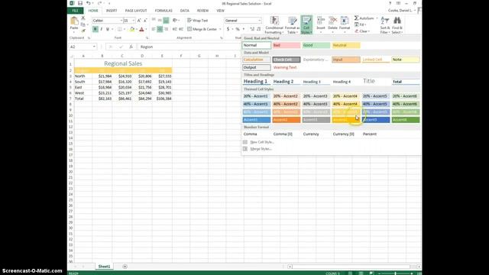Screen dimensions: 489x275
Task: Apply the Title cell style
Action: (x=376, y=82)
